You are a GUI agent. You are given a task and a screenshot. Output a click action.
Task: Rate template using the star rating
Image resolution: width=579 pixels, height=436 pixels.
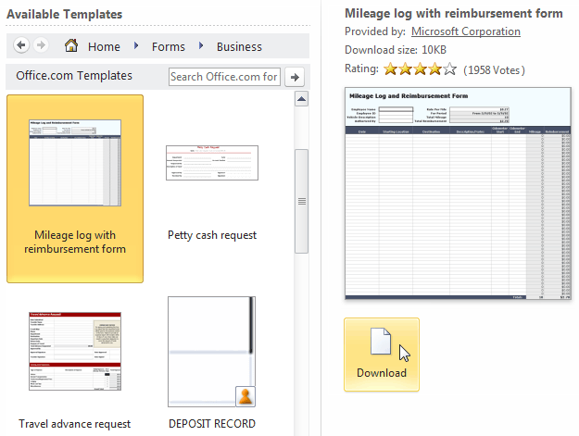420,69
